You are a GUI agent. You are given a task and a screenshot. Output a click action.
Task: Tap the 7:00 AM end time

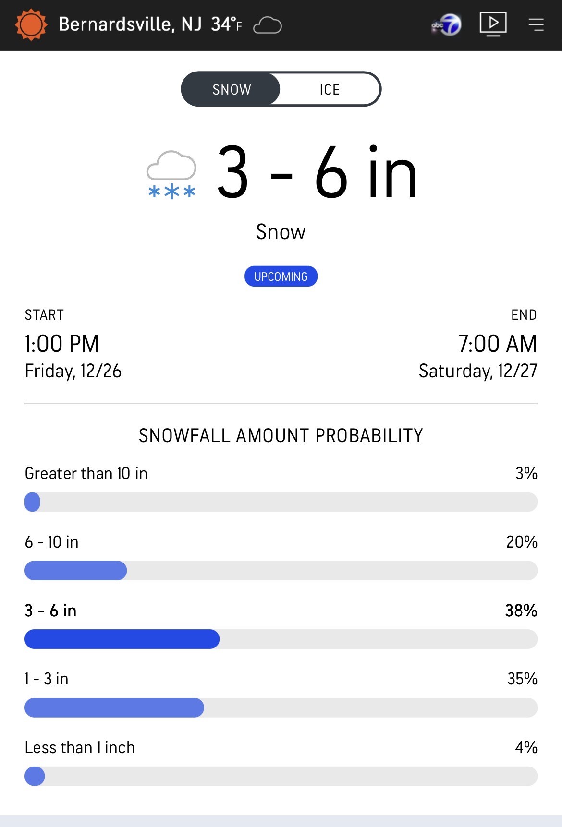pyautogui.click(x=497, y=344)
